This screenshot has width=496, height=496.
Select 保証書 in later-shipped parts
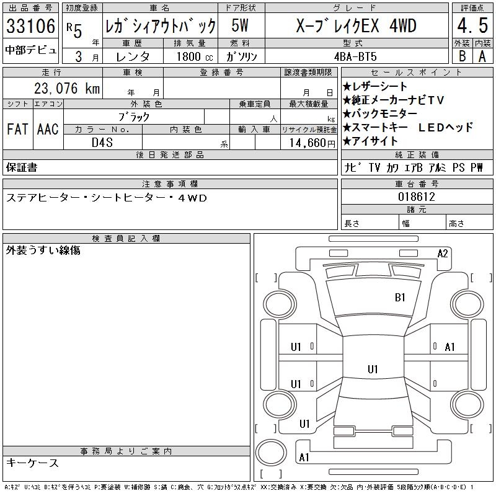coord(22,167)
